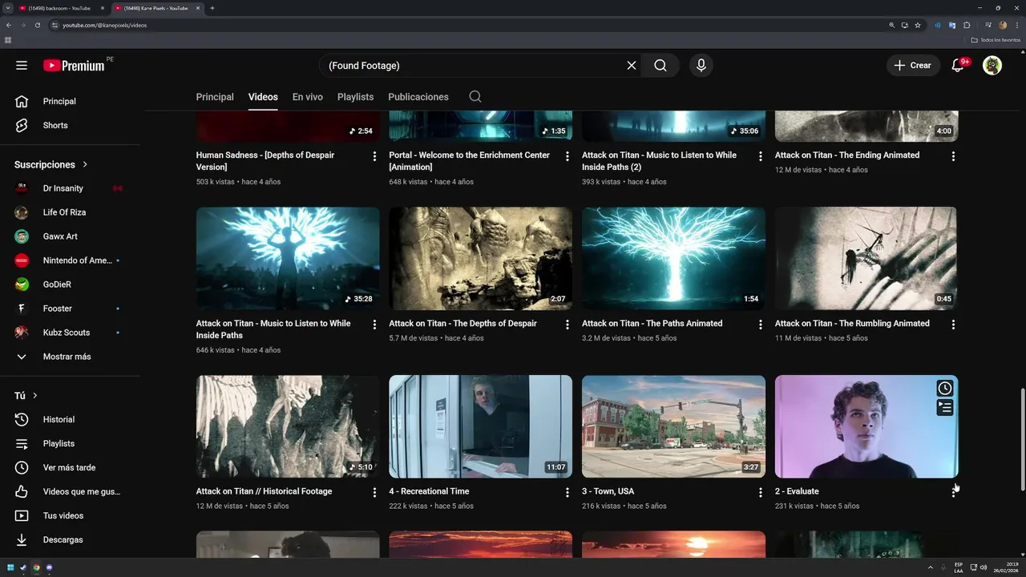
Task: Open the YouTube hamburger guide menu
Action: click(22, 66)
